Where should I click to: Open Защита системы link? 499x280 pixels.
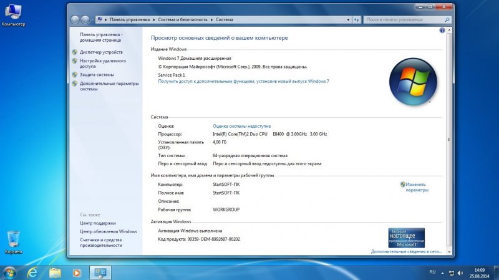pos(97,75)
